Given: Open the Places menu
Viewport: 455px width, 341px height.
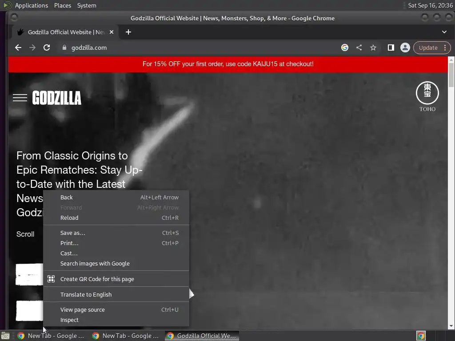Looking at the screenshot, I should [x=62, y=5].
